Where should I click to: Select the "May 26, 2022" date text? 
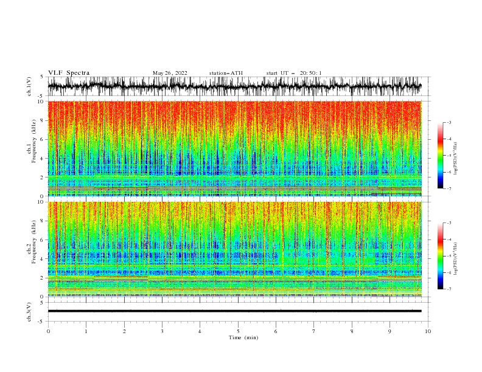(x=170, y=73)
